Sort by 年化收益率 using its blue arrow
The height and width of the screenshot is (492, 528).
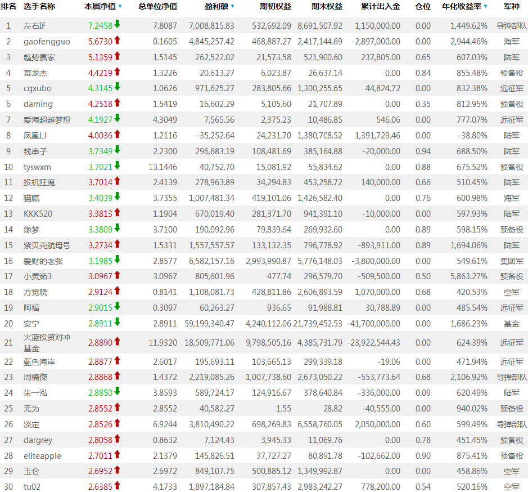coord(486,6)
